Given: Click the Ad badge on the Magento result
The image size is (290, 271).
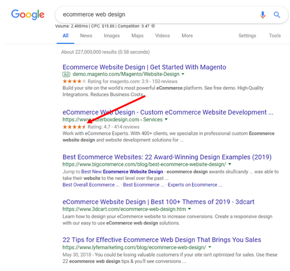Looking at the screenshot, I should pos(66,74).
